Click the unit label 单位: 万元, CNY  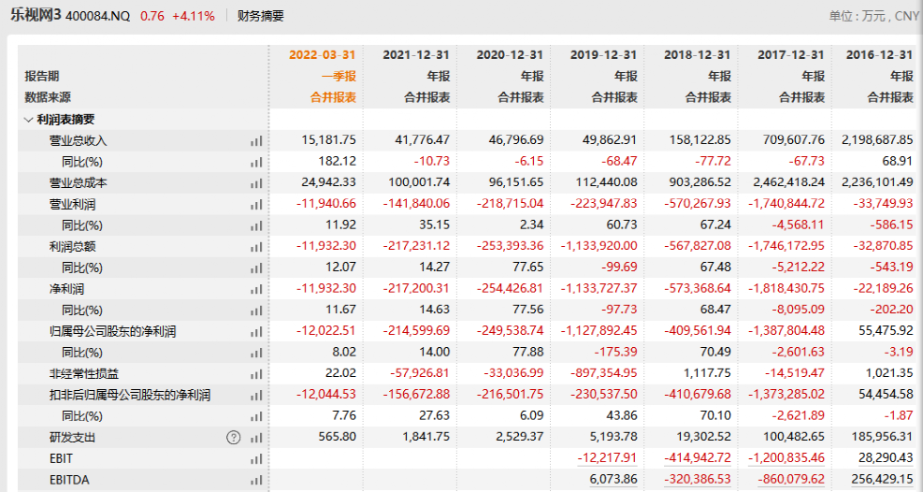[x=874, y=16]
